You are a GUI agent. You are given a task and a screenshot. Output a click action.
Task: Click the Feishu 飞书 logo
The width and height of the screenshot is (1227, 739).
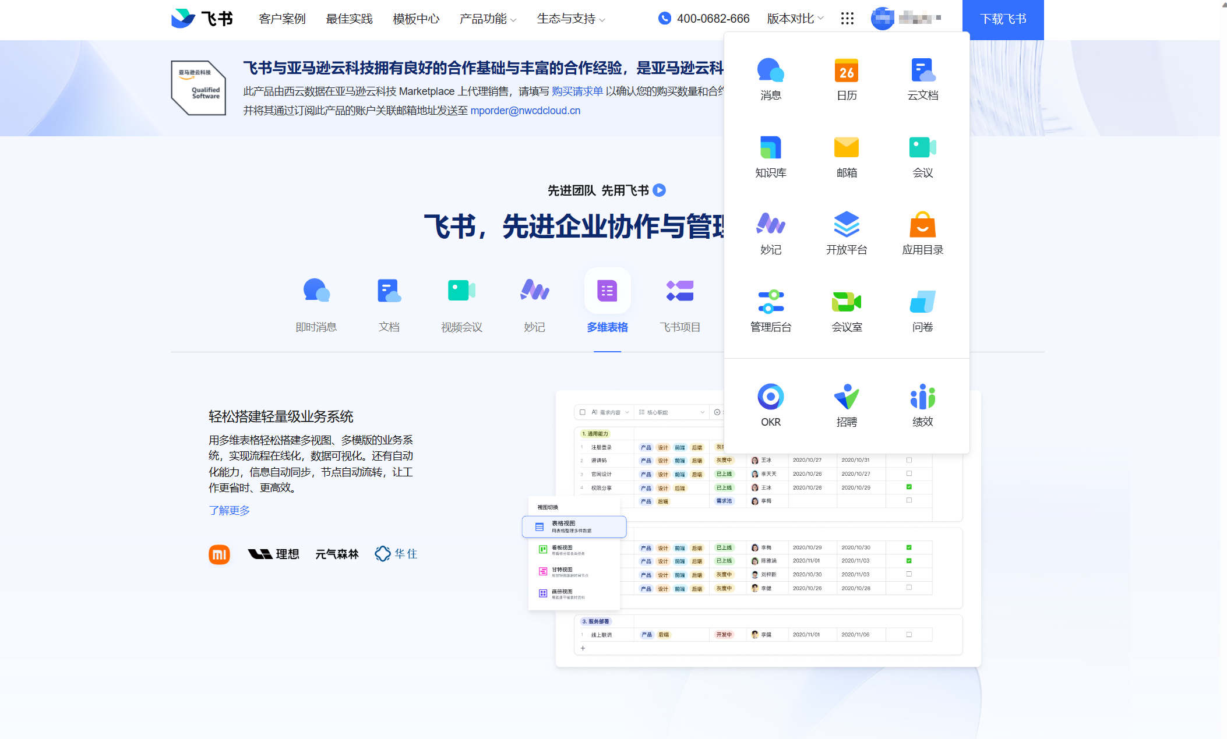pyautogui.click(x=202, y=19)
